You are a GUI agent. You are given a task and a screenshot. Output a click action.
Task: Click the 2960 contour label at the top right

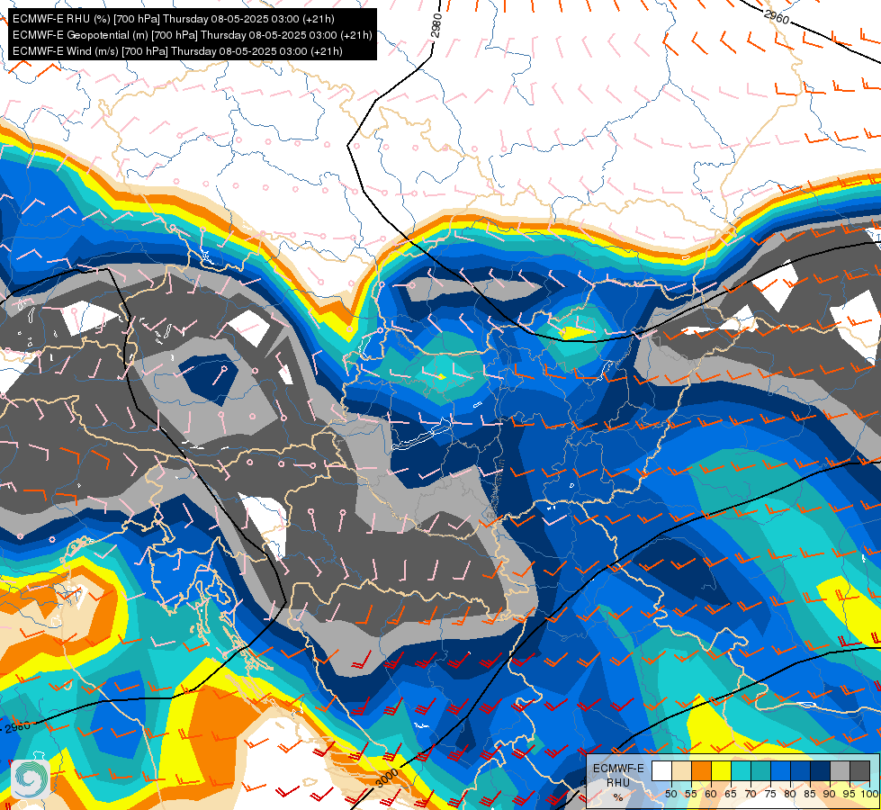click(x=777, y=17)
